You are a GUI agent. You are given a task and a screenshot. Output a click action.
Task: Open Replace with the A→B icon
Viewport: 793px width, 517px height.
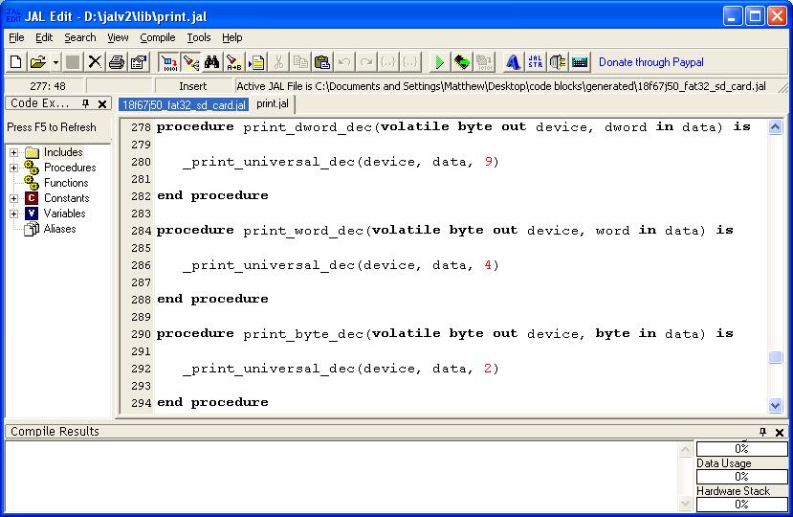[234, 62]
